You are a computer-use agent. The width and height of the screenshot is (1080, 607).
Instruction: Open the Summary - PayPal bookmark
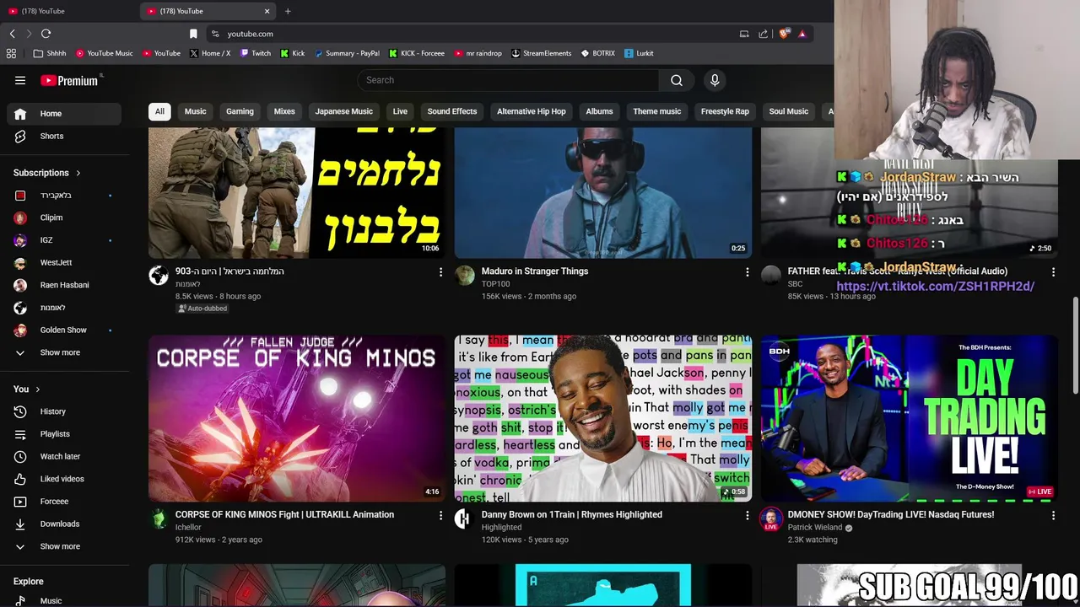click(347, 53)
